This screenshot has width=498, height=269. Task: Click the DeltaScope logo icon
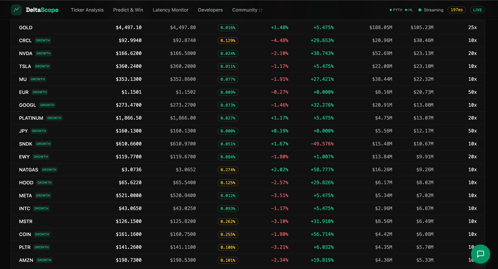(16, 10)
